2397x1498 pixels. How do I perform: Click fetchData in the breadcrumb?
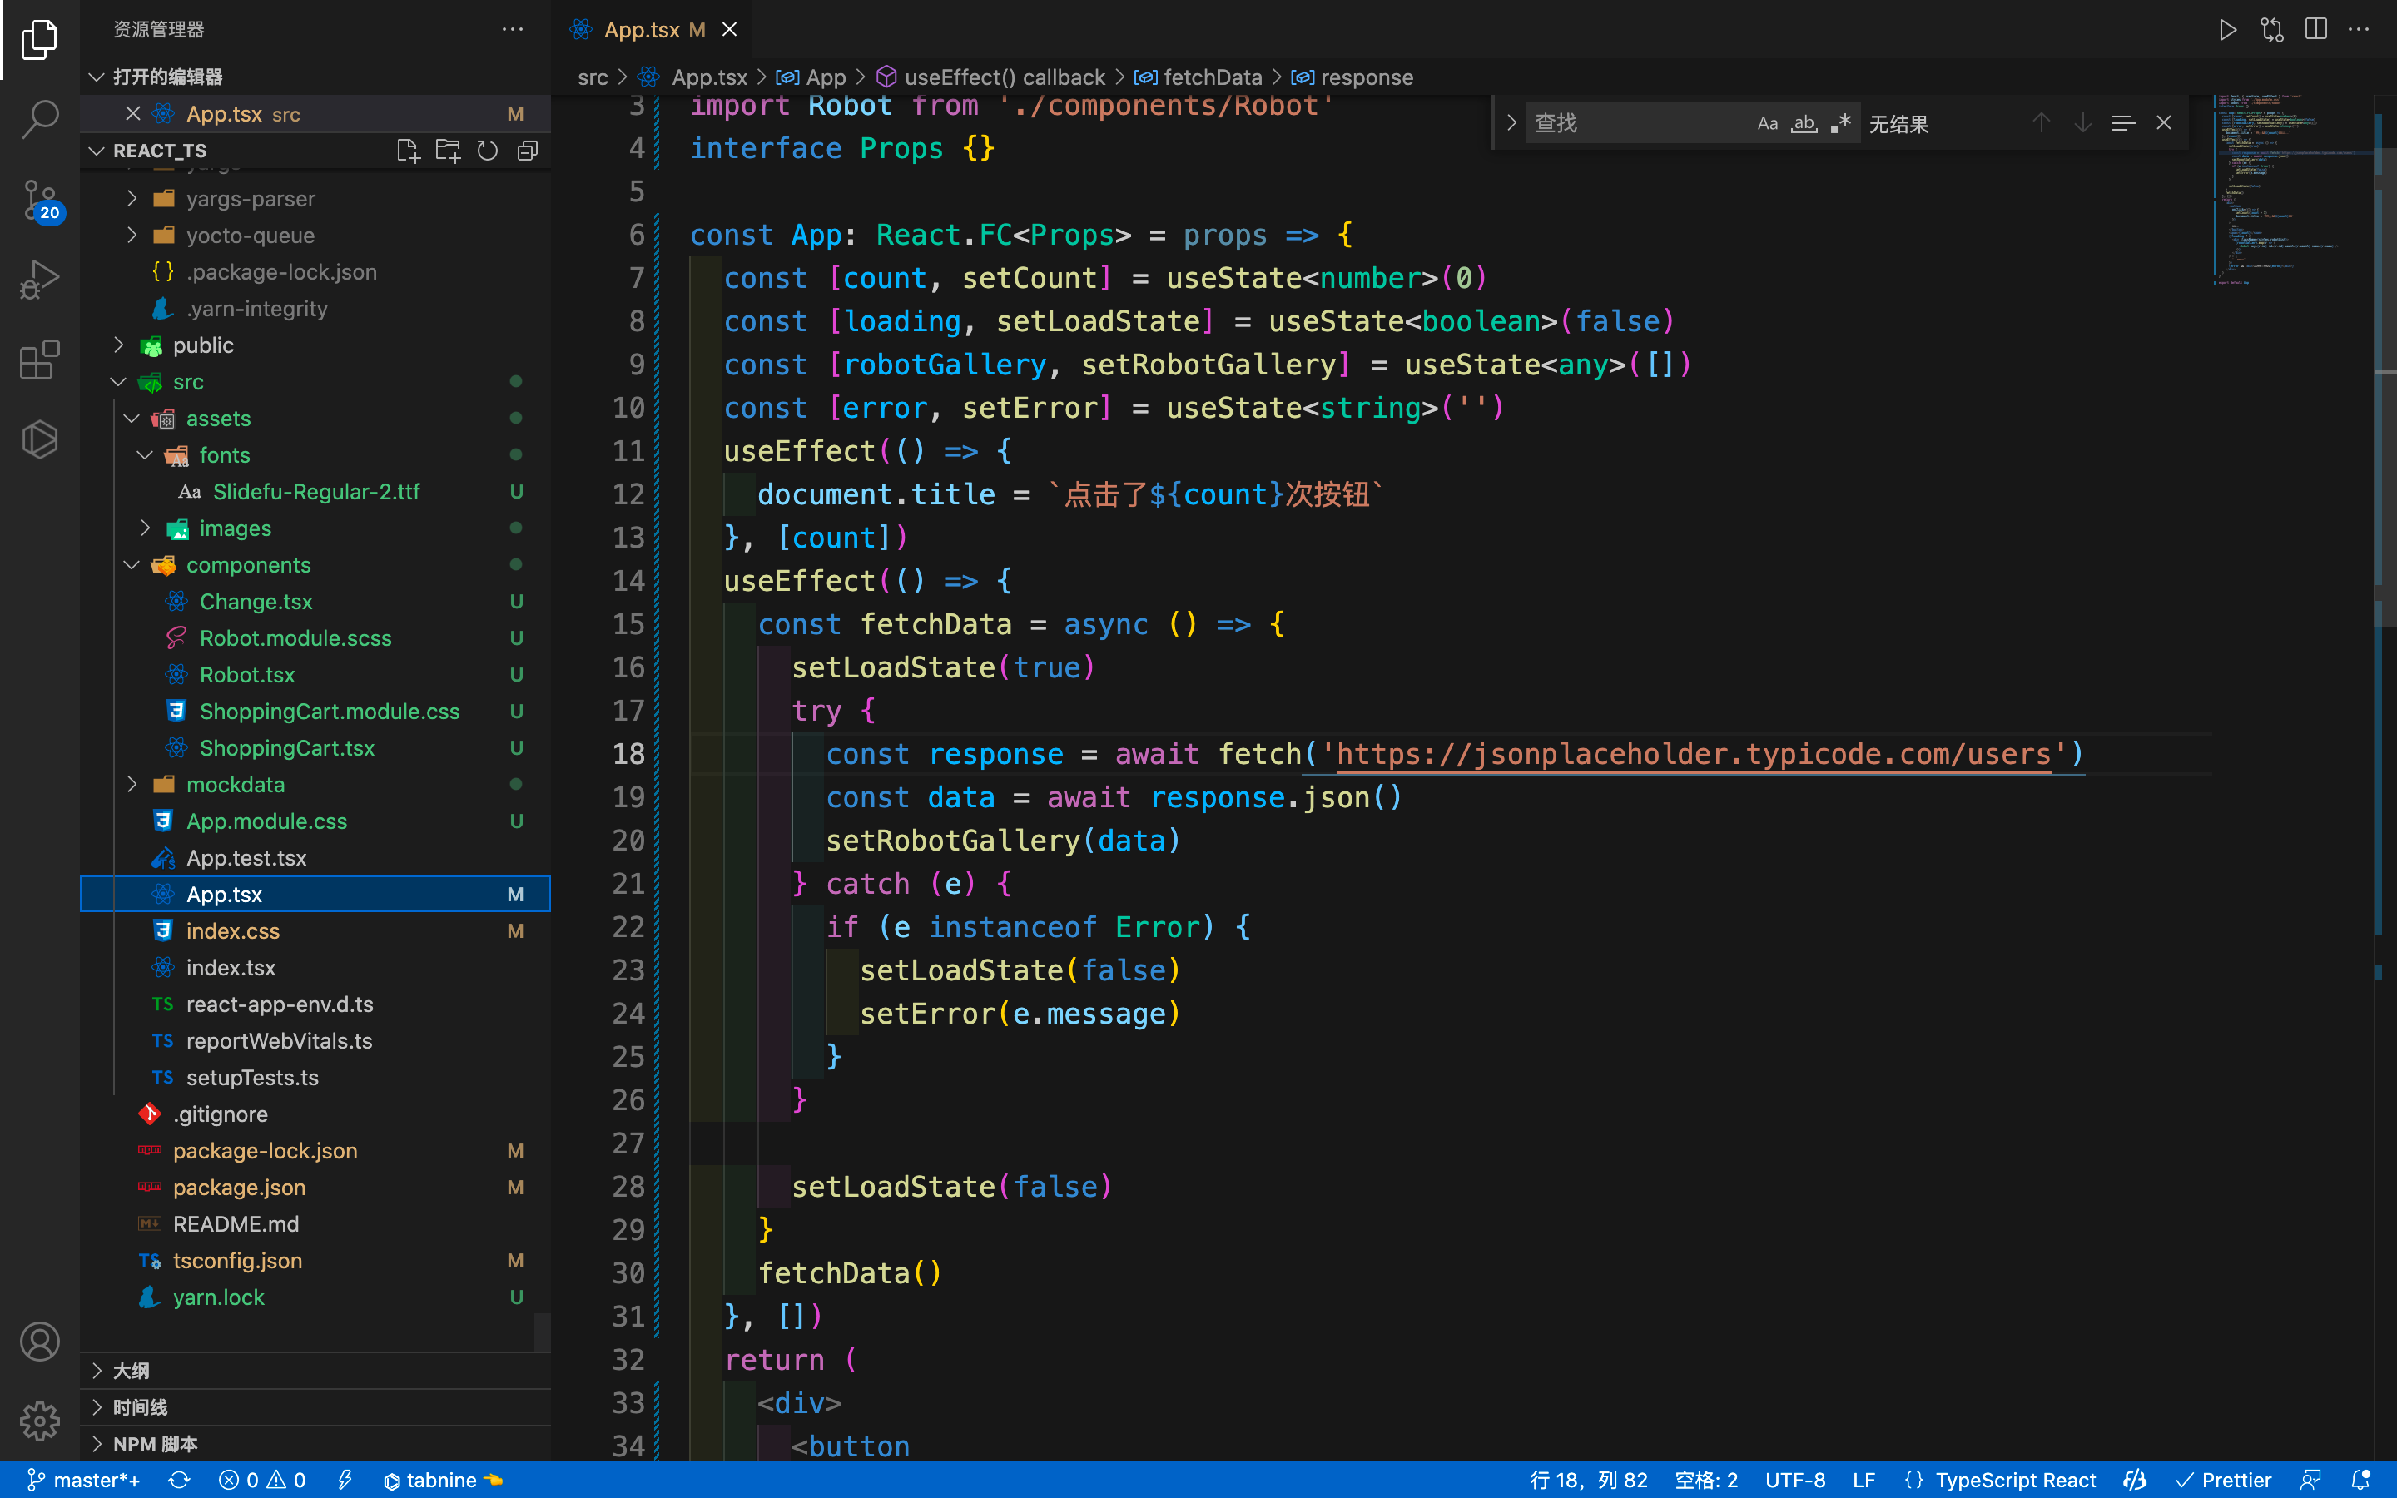coord(1213,77)
